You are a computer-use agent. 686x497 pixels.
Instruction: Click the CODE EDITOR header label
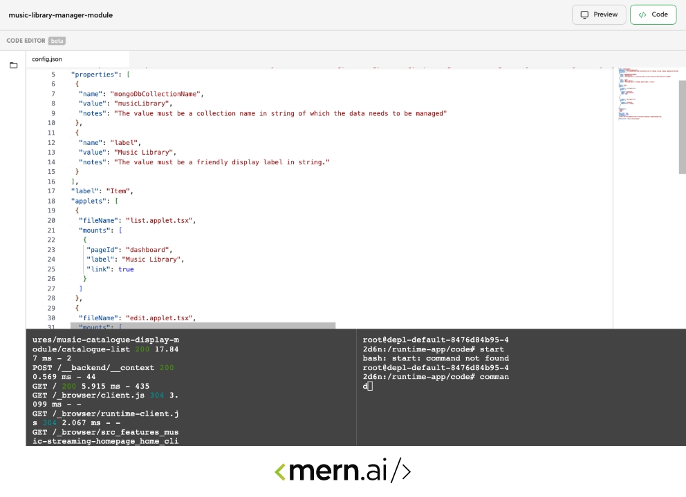[26, 41]
